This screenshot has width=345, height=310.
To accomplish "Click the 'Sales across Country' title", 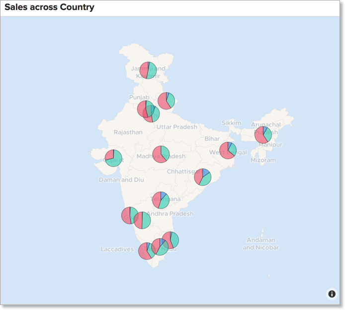I will 49,7.
